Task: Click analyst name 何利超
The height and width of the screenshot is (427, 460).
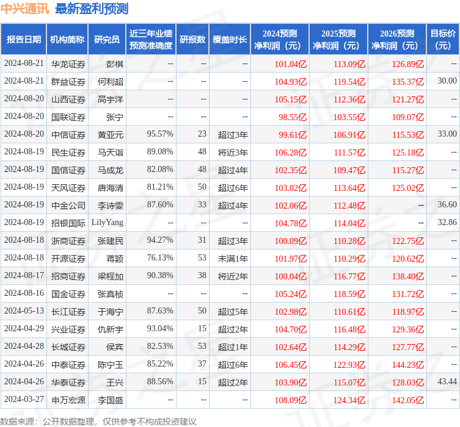Action: tap(111, 81)
